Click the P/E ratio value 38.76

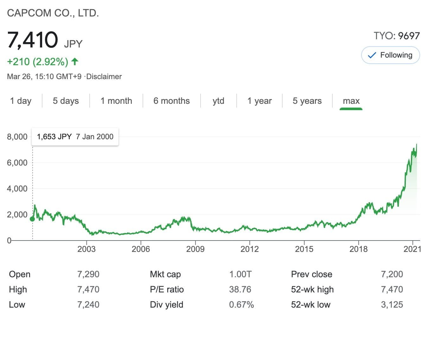tap(240, 289)
